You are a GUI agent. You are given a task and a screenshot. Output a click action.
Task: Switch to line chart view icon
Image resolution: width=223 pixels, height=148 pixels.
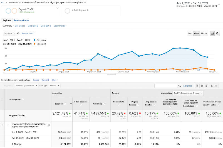click(212, 33)
